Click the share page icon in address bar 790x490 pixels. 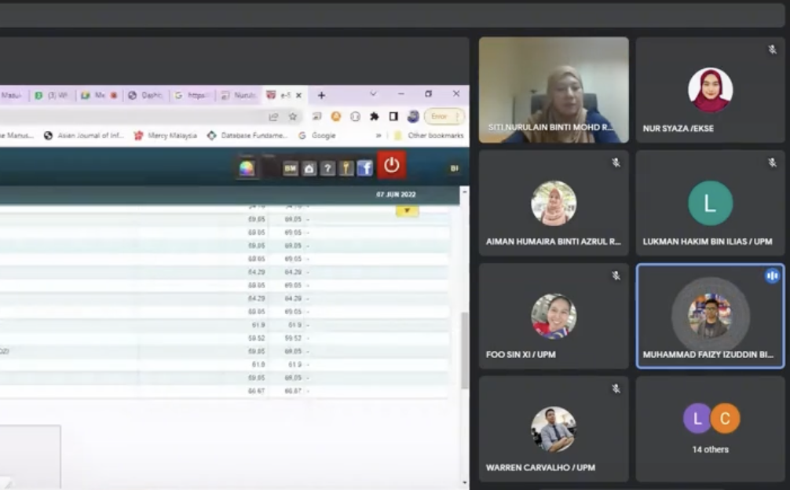click(273, 116)
